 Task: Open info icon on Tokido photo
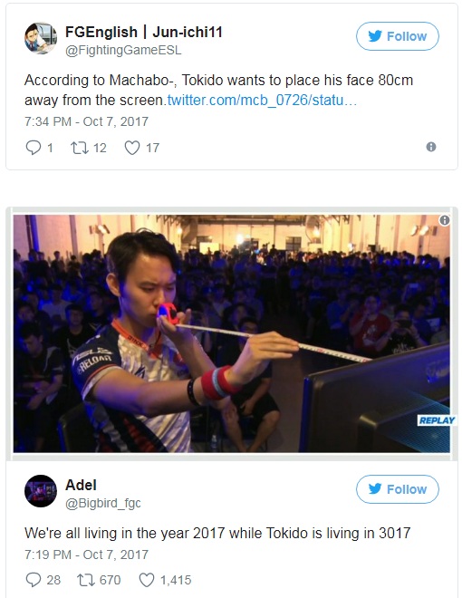(x=445, y=220)
